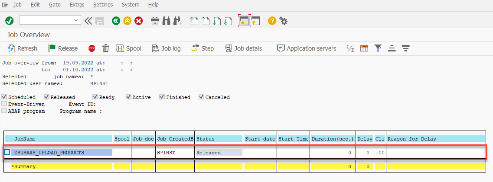The width and height of the screenshot is (493, 182).
Task: Toggle the Finished checkbox
Action: click(x=162, y=97)
